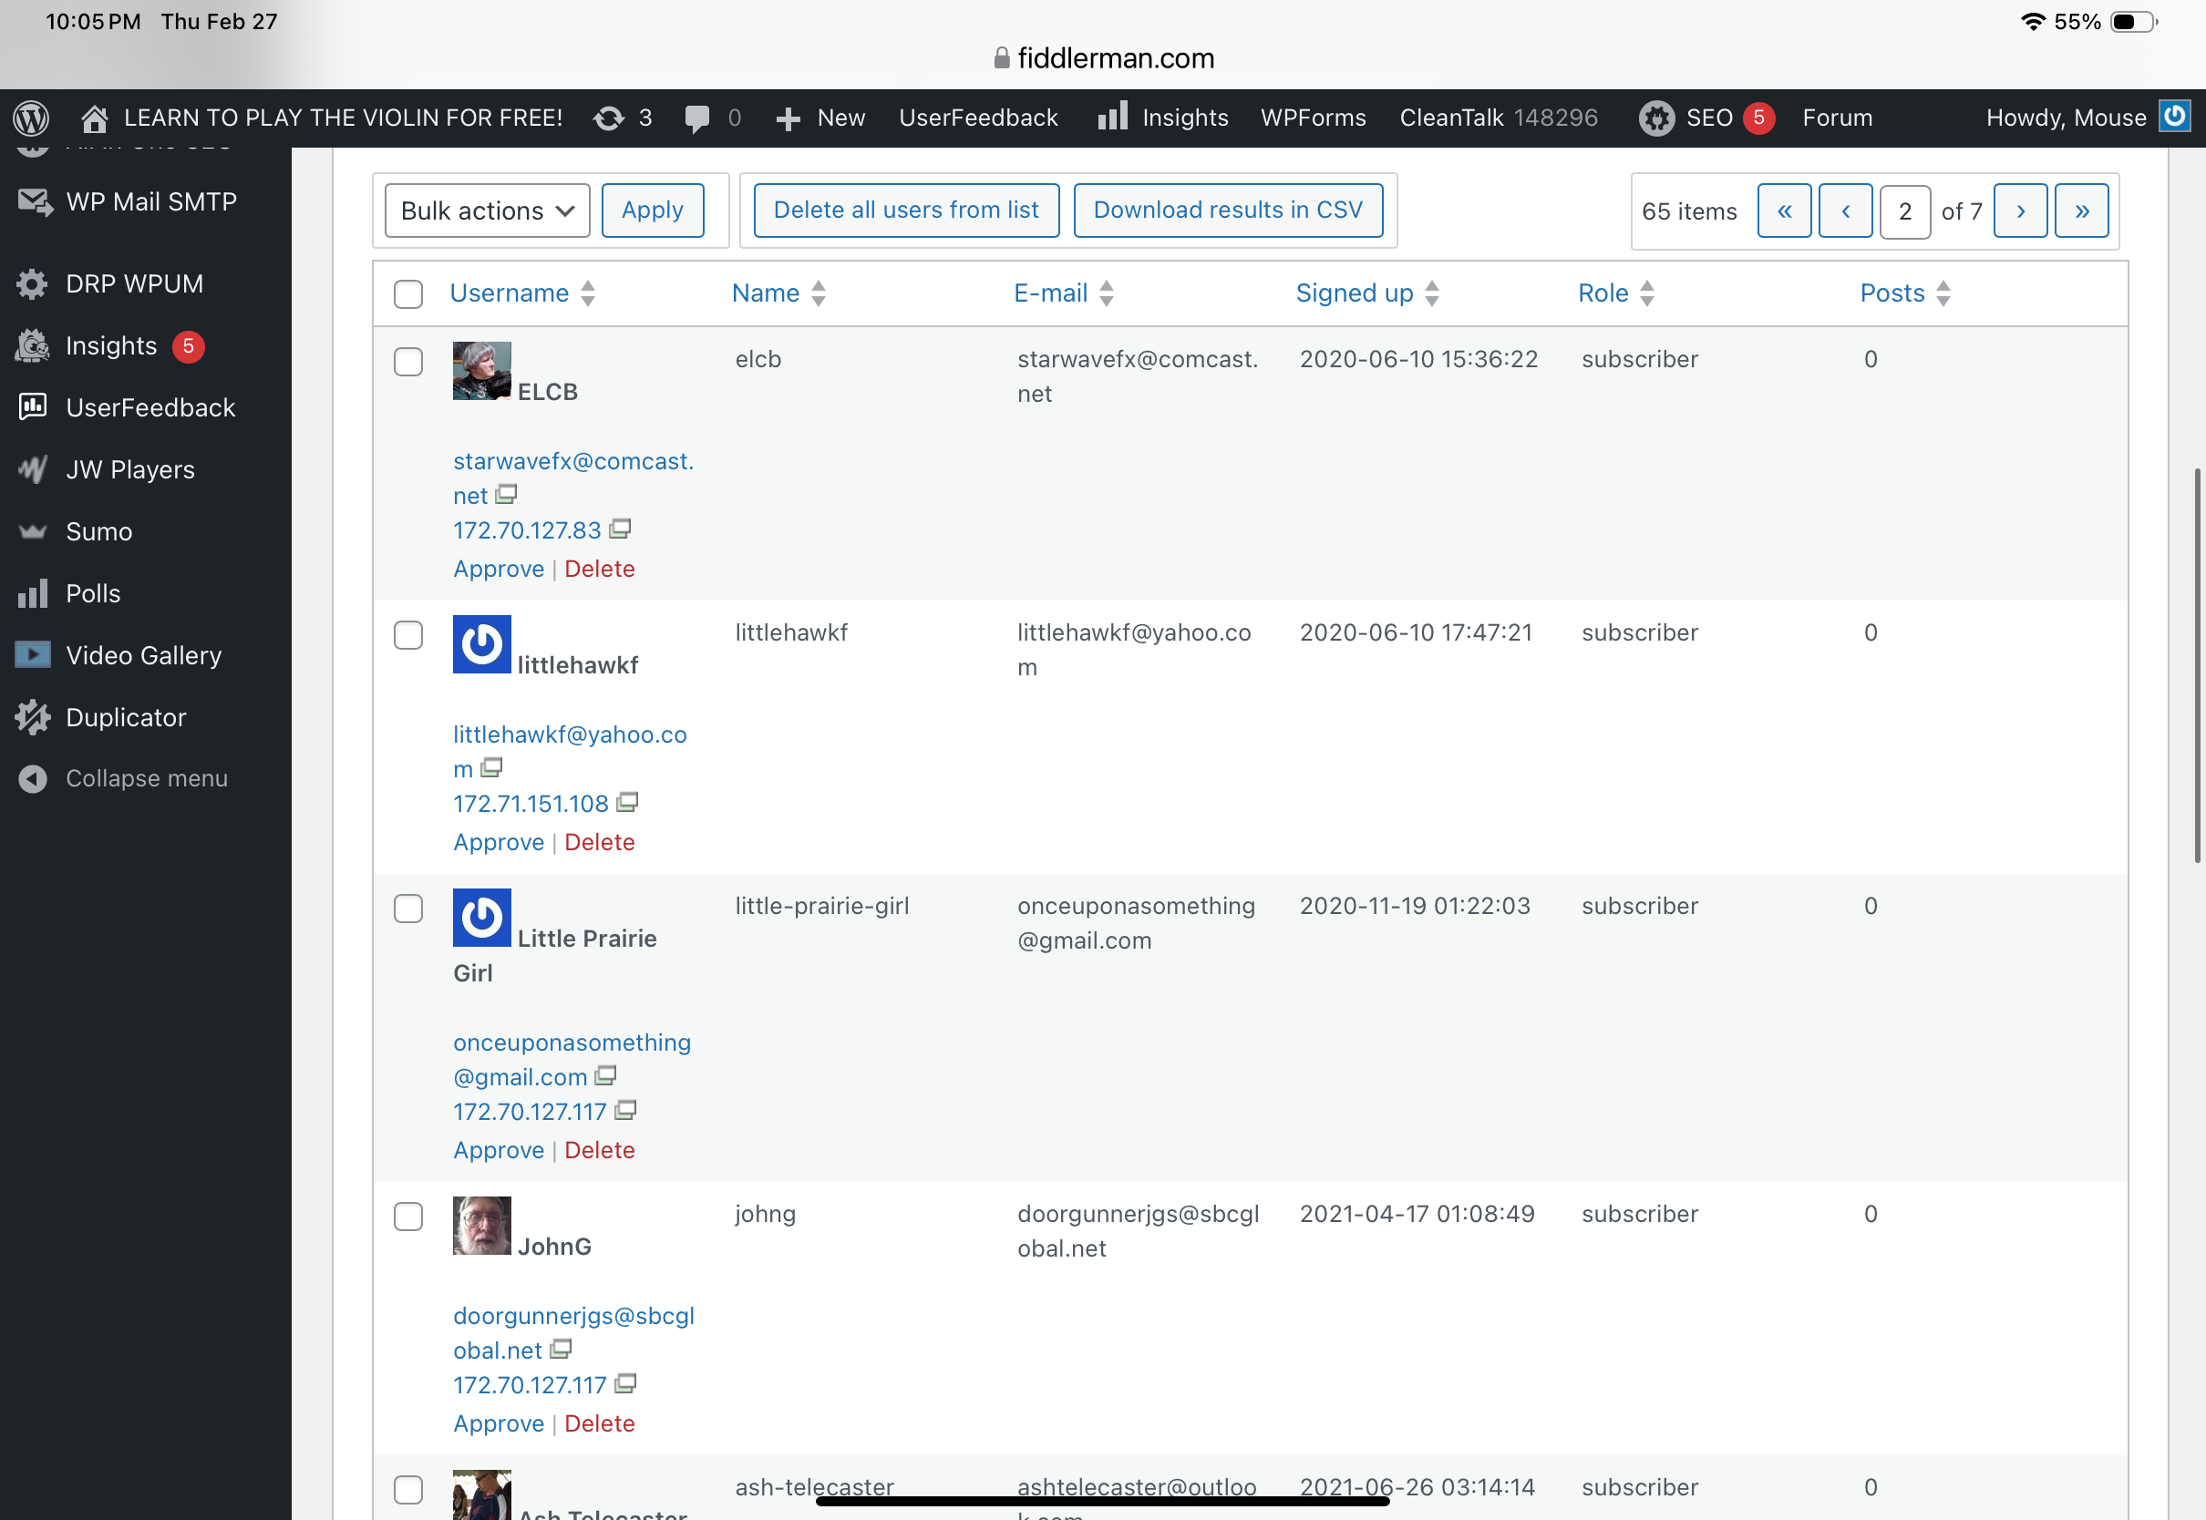Open ELCB's avatar thumbnail
This screenshot has height=1520, width=2206.
click(482, 371)
